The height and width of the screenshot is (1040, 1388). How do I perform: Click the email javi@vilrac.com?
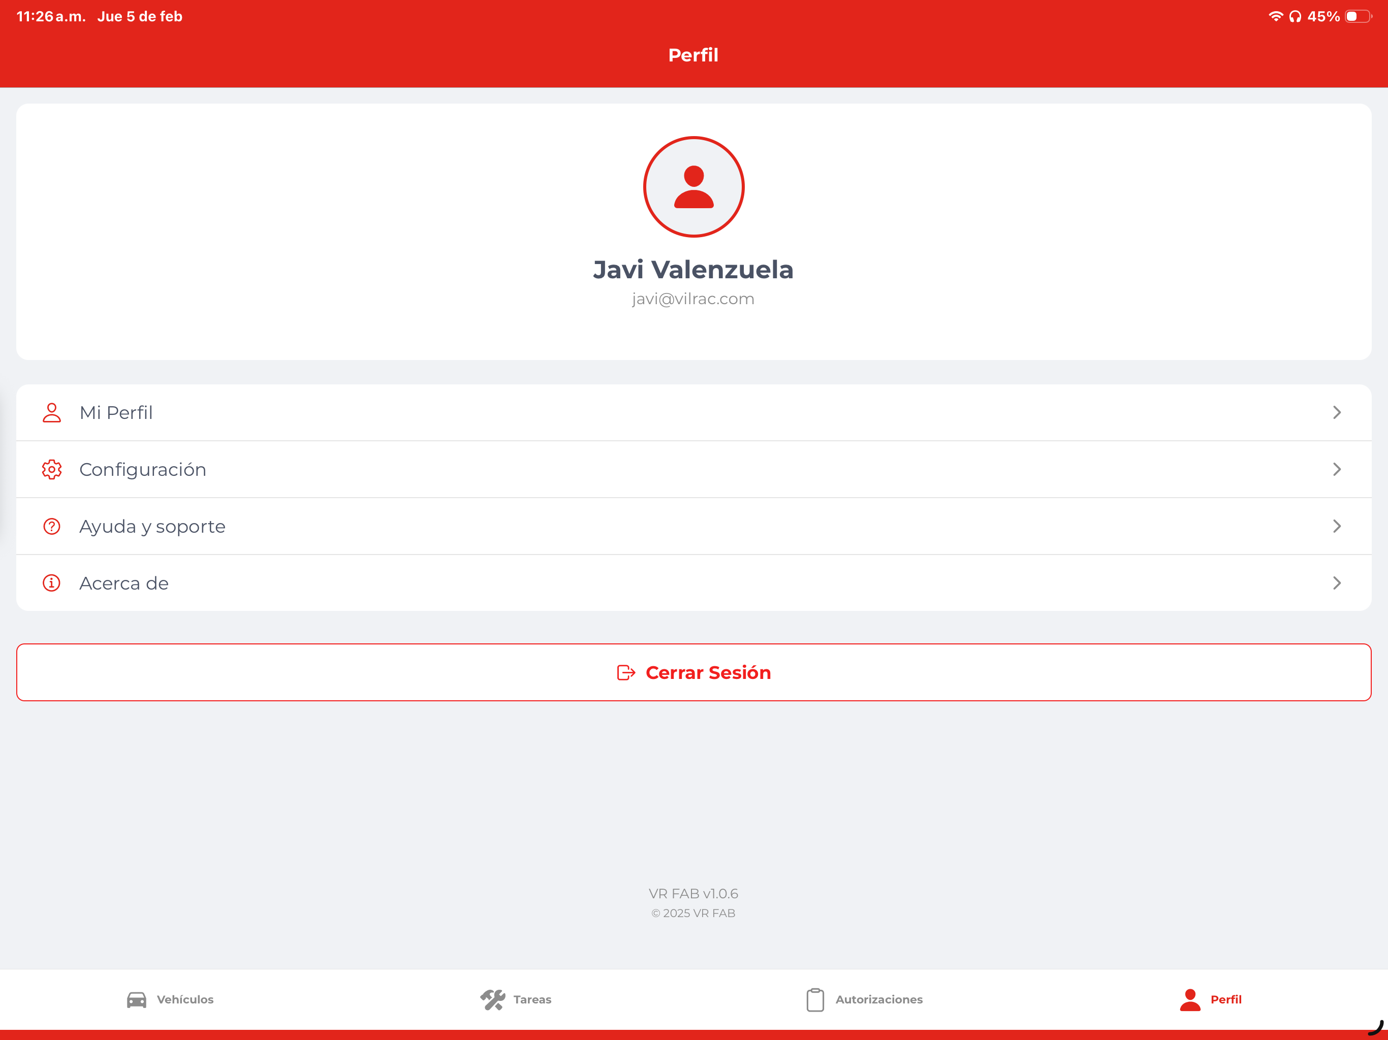pos(693,299)
